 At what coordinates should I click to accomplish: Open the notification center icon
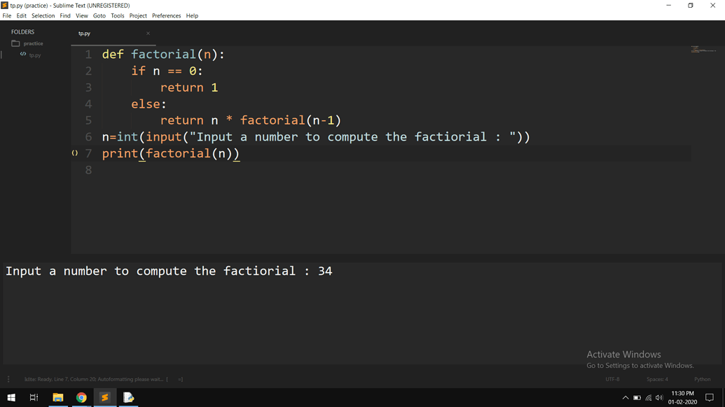pyautogui.click(x=710, y=397)
